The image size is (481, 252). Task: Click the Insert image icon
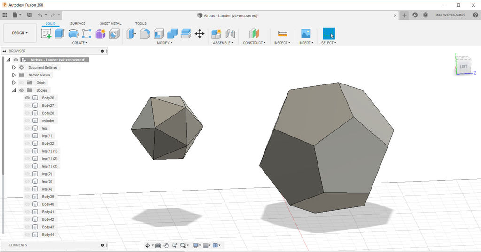pyautogui.click(x=306, y=34)
